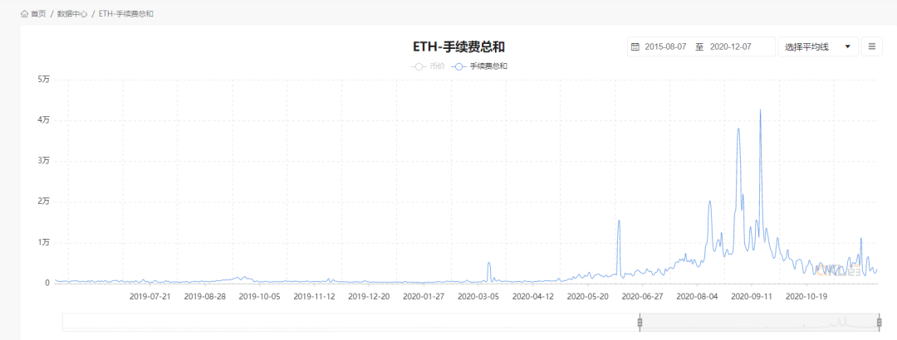897x340 pixels.
Task: Click x-axis label 2019-12-20
Action: (369, 297)
